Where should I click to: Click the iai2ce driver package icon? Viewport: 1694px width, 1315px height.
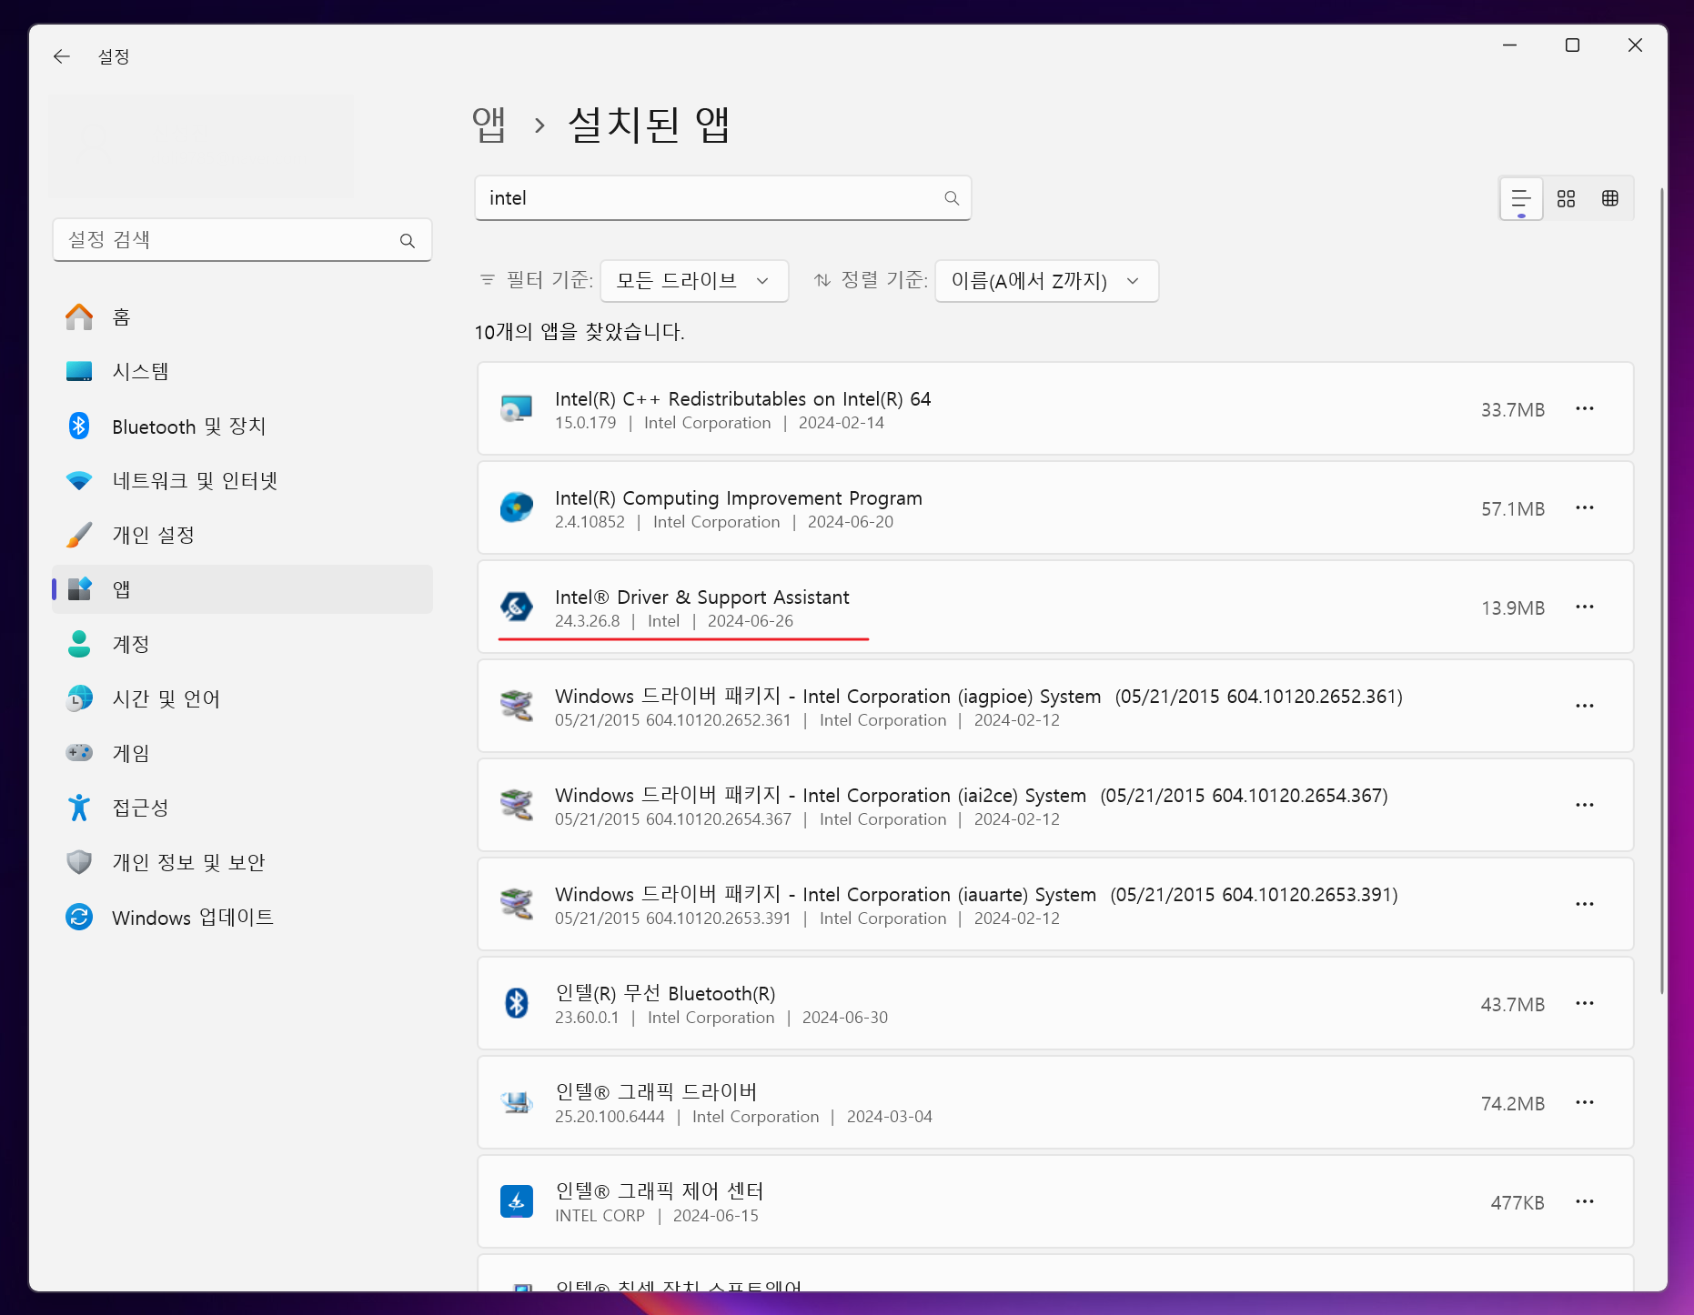[517, 805]
